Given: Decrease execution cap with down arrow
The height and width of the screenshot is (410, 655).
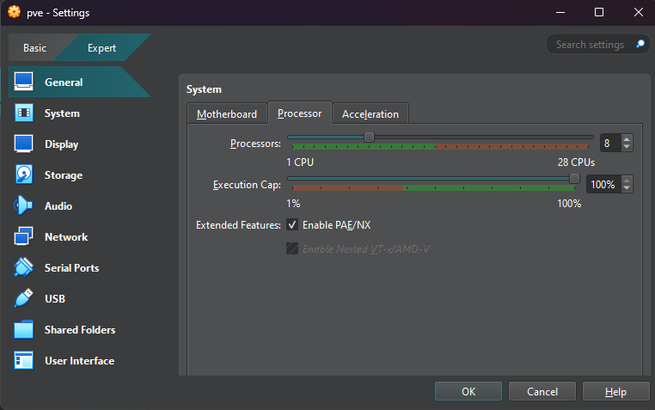Looking at the screenshot, I should click(x=627, y=188).
